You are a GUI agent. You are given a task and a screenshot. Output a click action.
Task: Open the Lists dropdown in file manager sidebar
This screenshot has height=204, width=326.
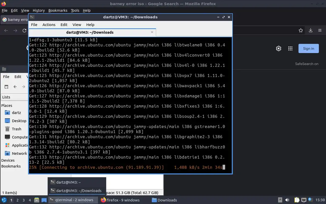pyautogui.click(x=15, y=97)
